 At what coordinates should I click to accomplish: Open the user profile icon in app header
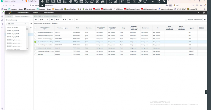pos(204,13)
